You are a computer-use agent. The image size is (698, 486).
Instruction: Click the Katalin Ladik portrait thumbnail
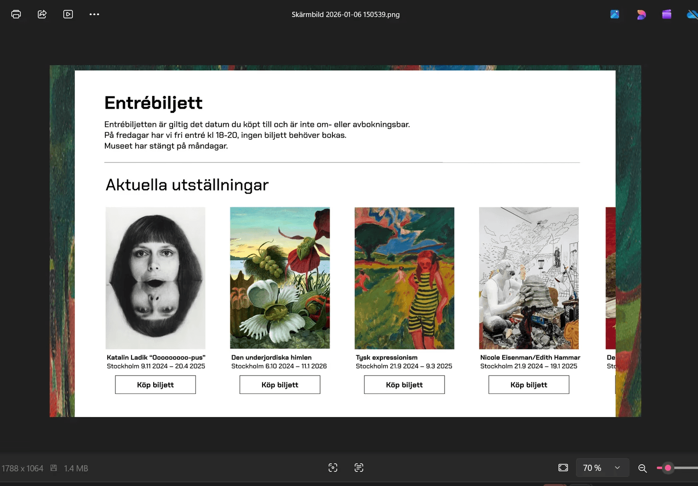click(156, 278)
